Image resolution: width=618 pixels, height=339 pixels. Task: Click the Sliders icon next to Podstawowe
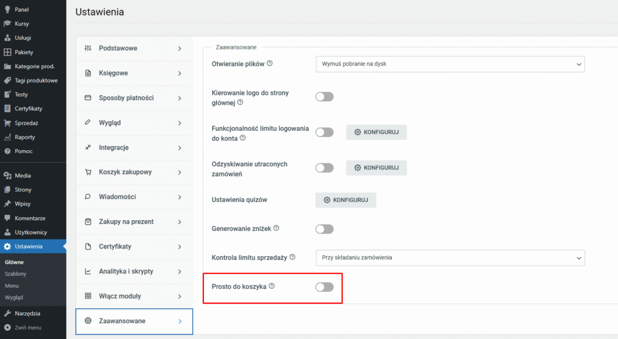[x=88, y=48]
